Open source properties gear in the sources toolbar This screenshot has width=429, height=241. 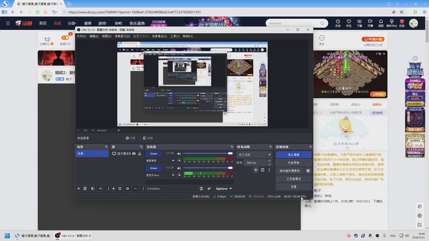coord(128,189)
